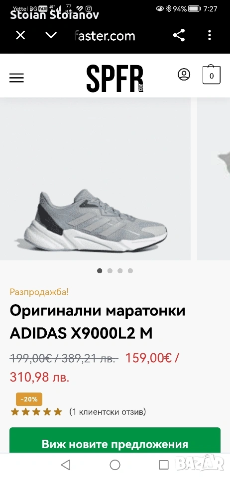230x477 pixels.
Task: Open the hamburger site menu
Action: coord(16,78)
